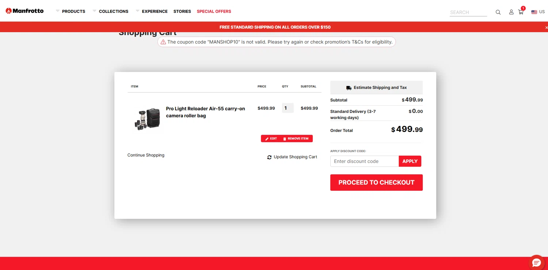Screen dimensions: 548x270
Task: Click the item price $499.99 in PRICE column
Action: tap(266, 108)
